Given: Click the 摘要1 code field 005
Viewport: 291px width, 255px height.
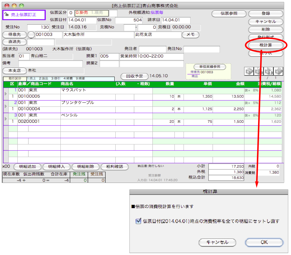Looking at the screenshot, I should coord(109,56).
